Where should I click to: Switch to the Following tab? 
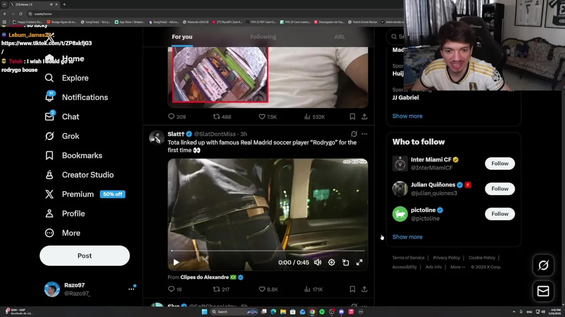coord(263,37)
